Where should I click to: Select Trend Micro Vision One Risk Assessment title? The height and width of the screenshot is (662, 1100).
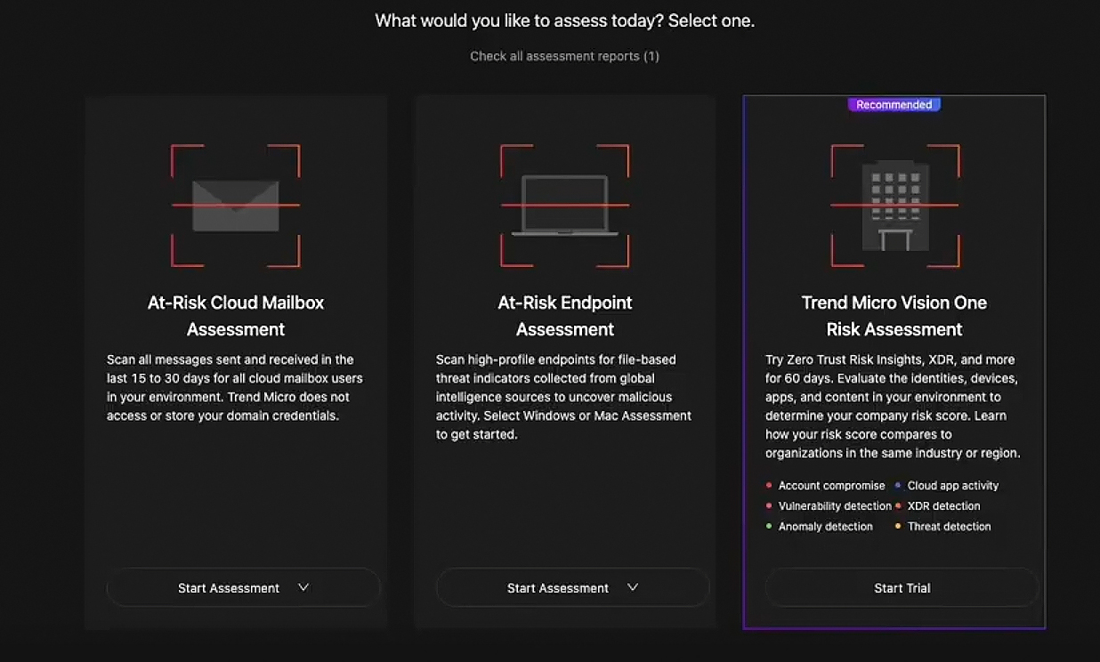pos(894,316)
